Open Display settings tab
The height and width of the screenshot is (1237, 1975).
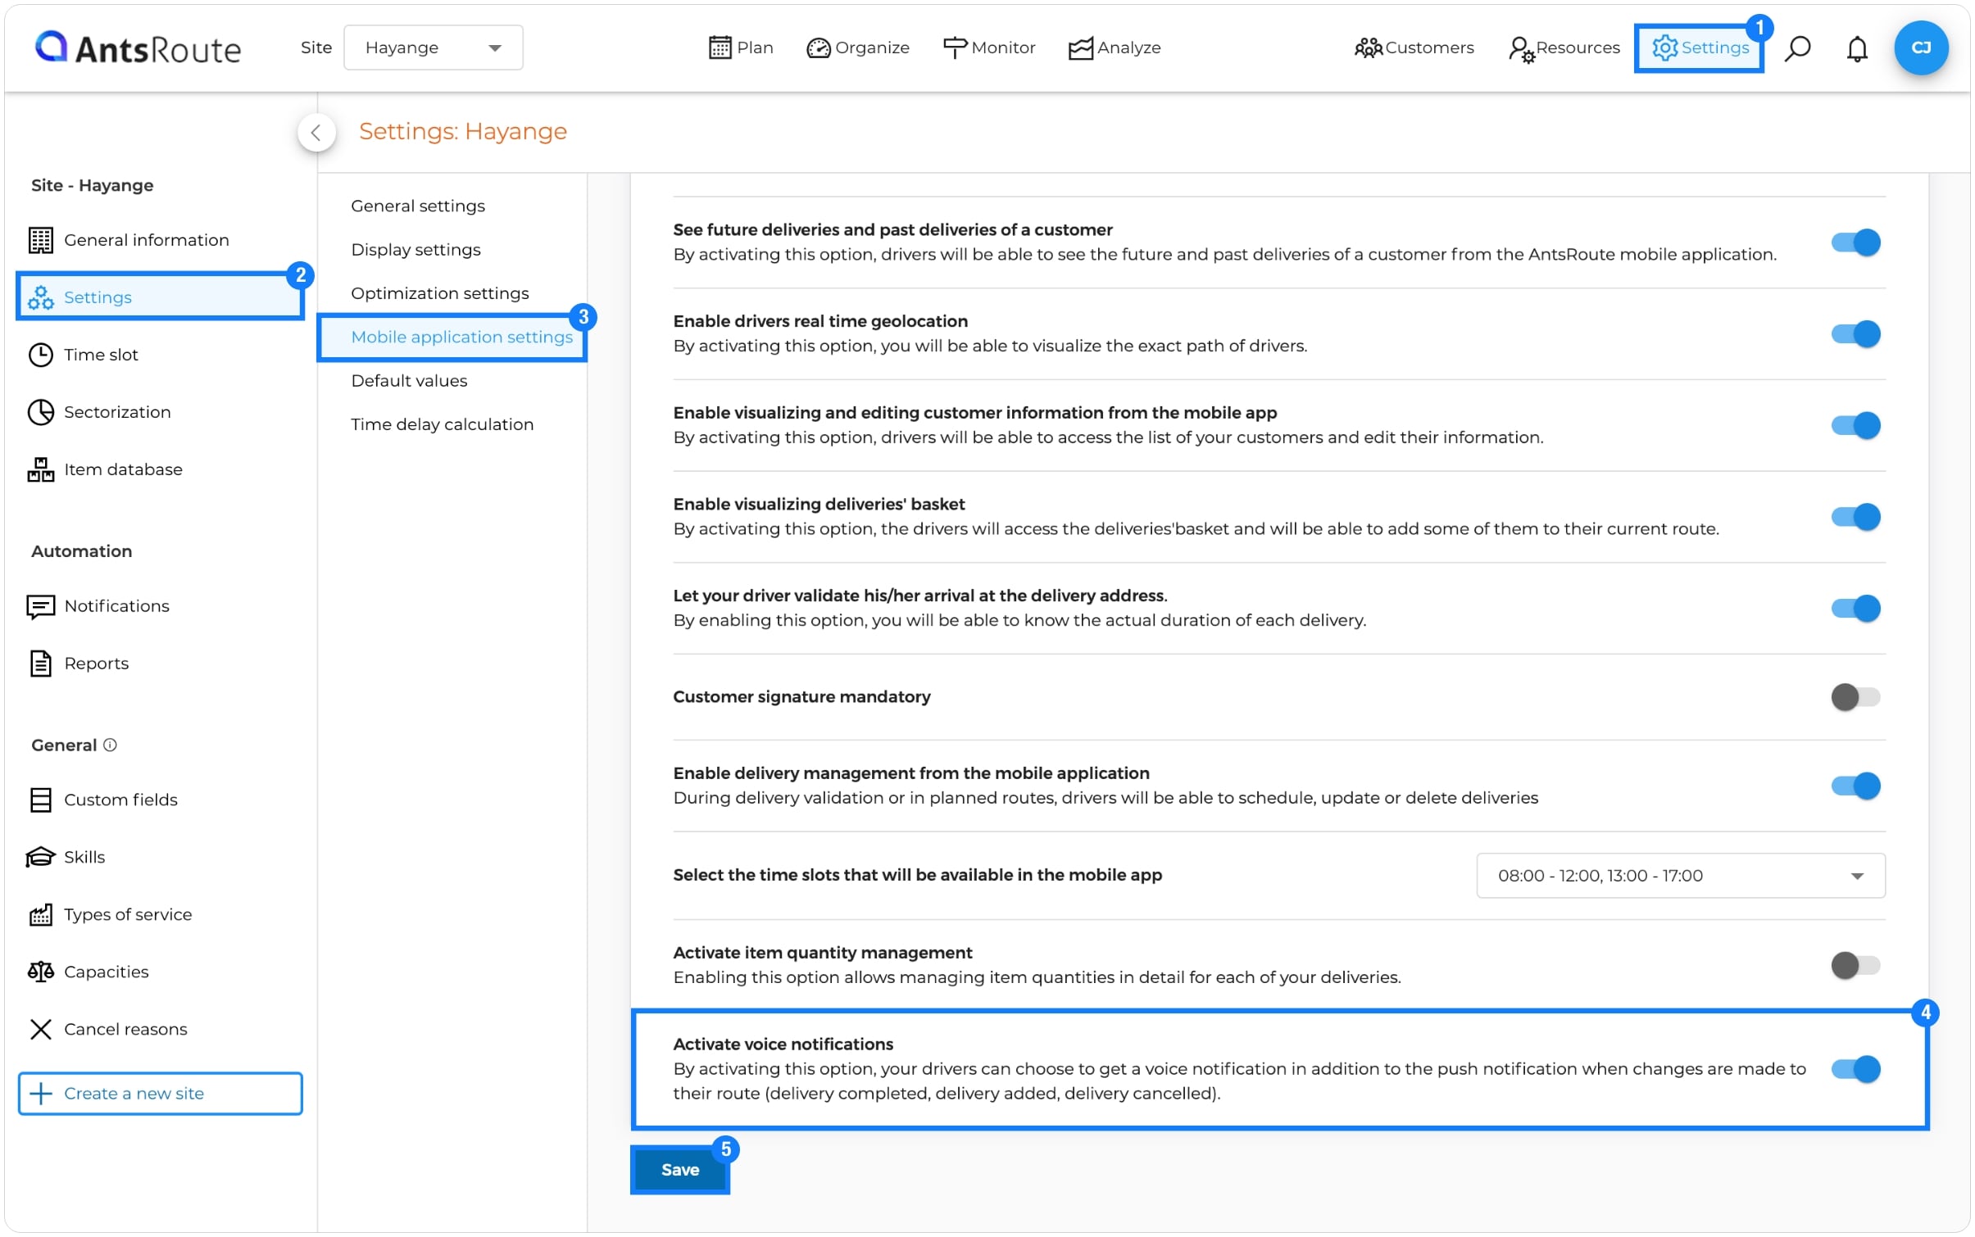pos(415,250)
